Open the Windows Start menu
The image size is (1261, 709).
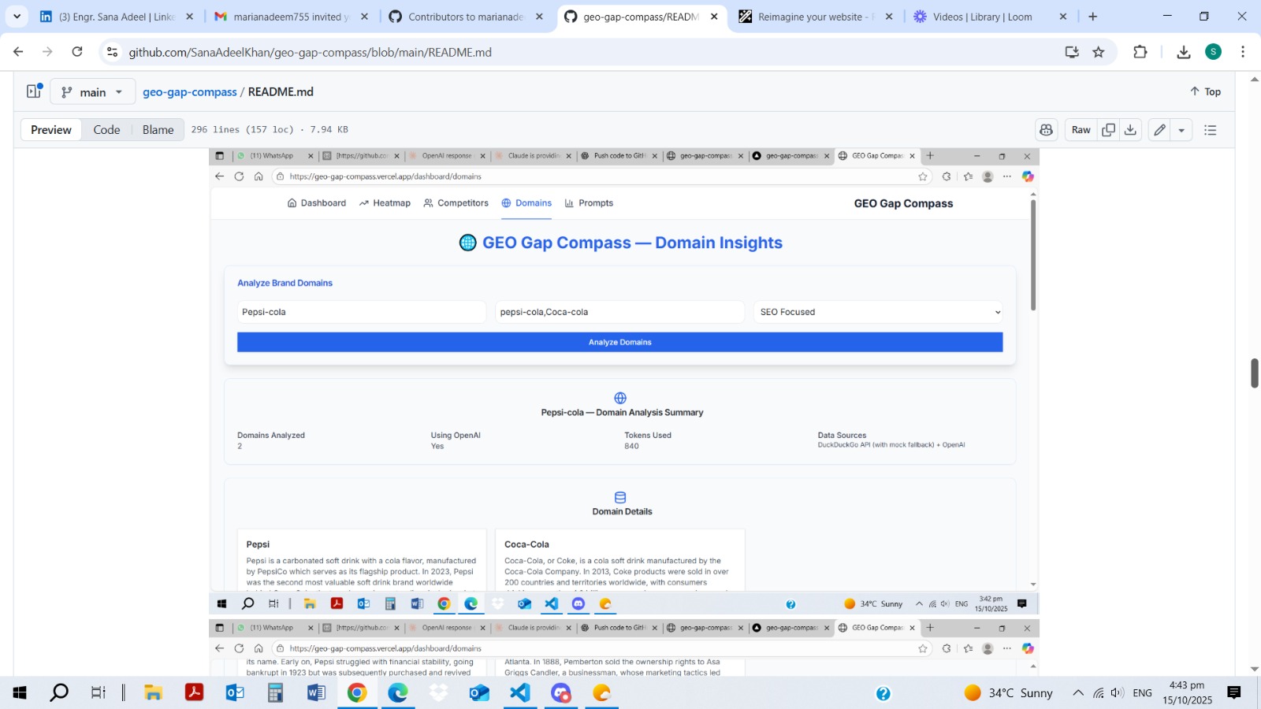click(20, 692)
